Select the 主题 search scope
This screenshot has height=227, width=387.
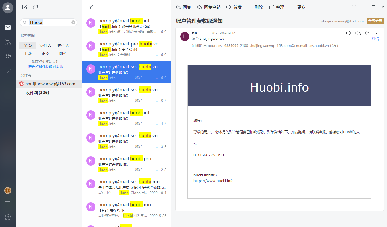click(x=28, y=54)
